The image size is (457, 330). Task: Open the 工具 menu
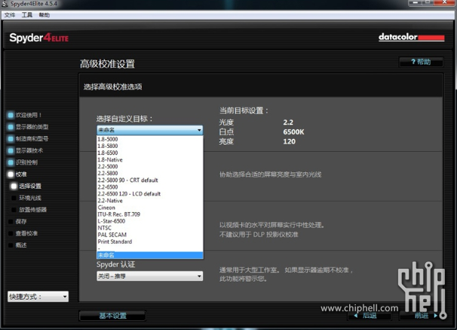pyautogui.click(x=27, y=15)
